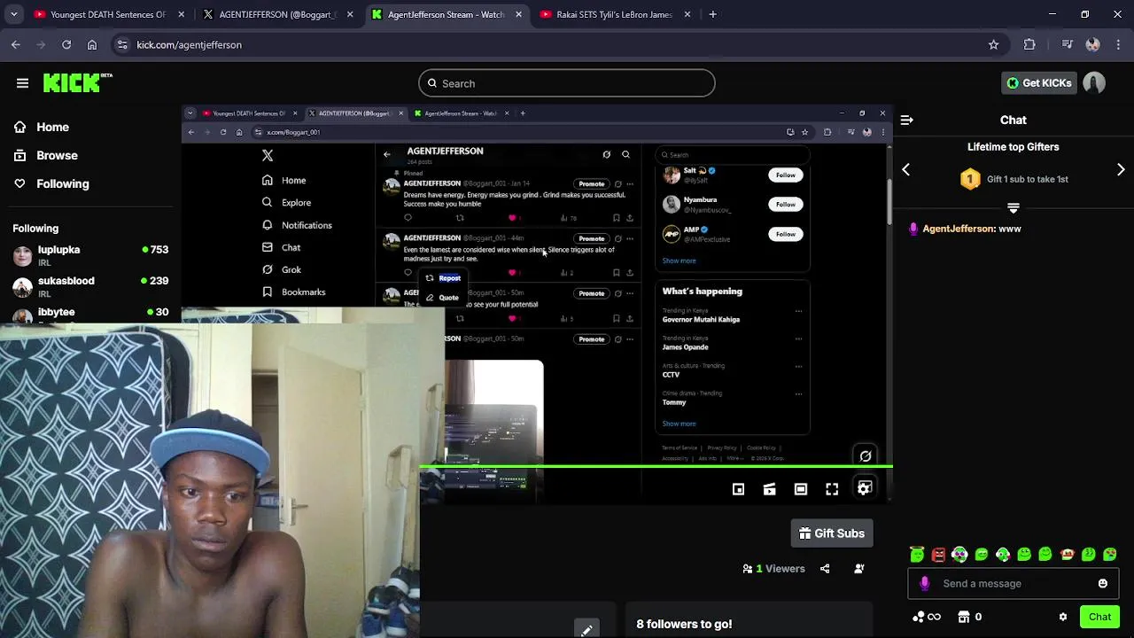Image resolution: width=1134 pixels, height=638 pixels.
Task: Switch to Youngest DEATH Sentences YouTube tab
Action: pos(107,14)
